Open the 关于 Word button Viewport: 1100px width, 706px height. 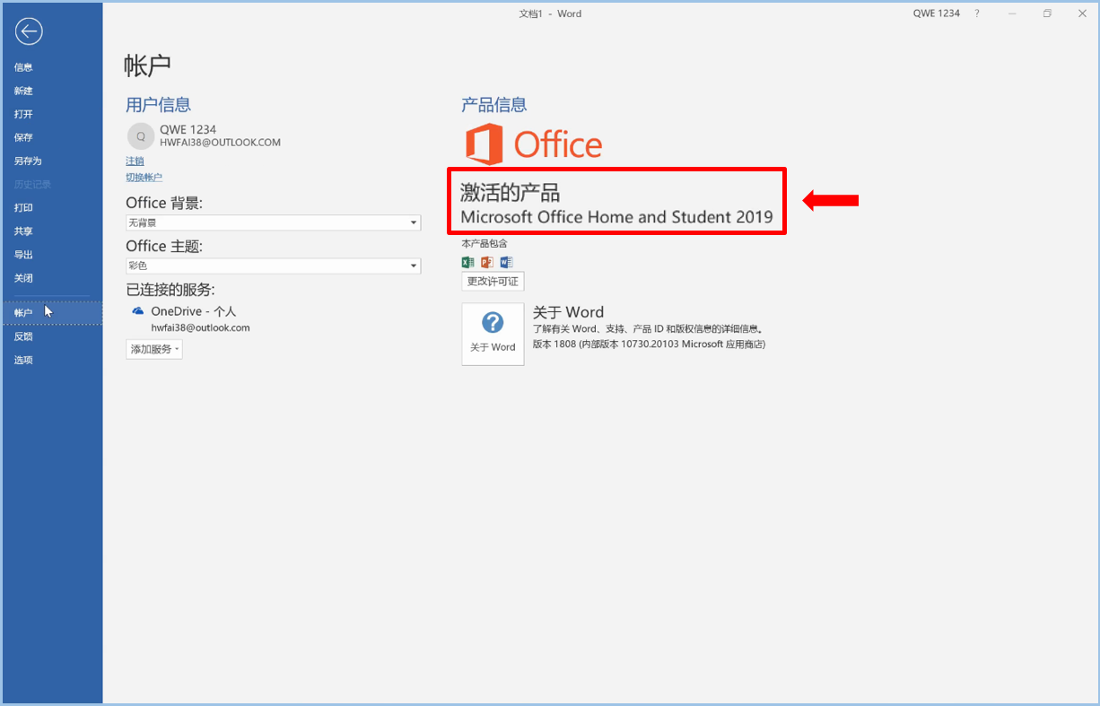[x=493, y=334]
